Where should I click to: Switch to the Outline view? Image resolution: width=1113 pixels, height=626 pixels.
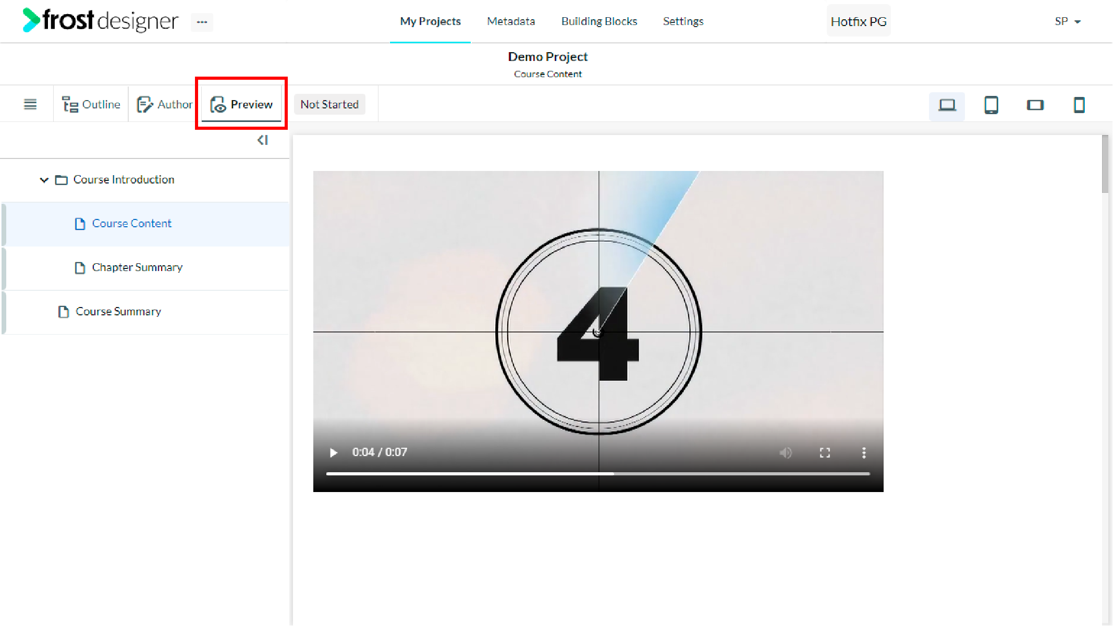tap(91, 104)
